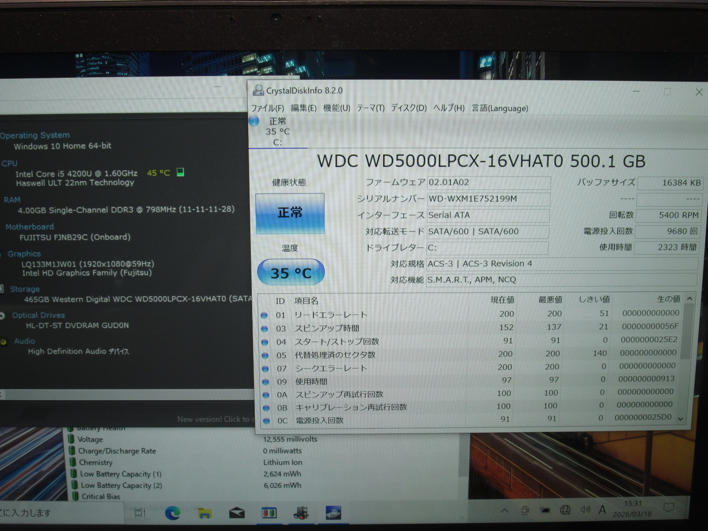Open the ファイル(F) menu
The image size is (708, 531).
coord(267,108)
